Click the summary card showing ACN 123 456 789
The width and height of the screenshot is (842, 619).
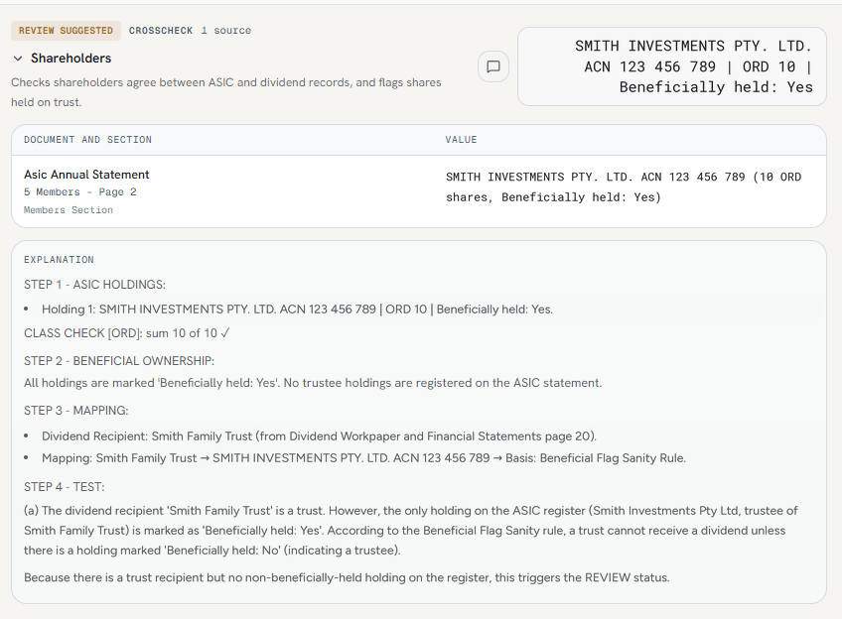click(672, 66)
